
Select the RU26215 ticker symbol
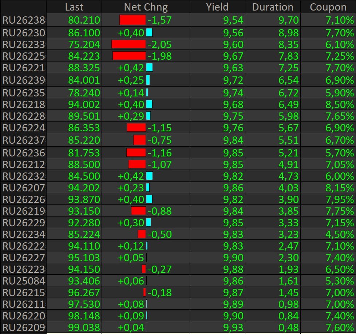click(x=24, y=293)
